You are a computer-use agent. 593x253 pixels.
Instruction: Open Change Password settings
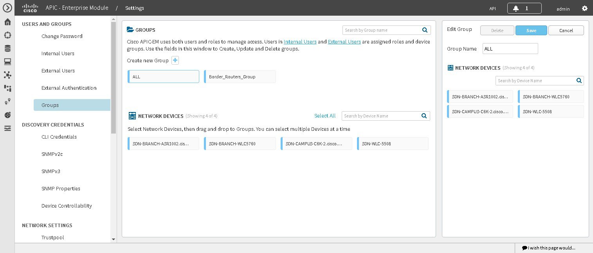62,36
